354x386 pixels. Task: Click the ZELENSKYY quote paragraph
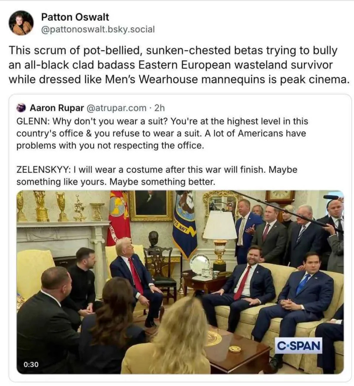[157, 175]
